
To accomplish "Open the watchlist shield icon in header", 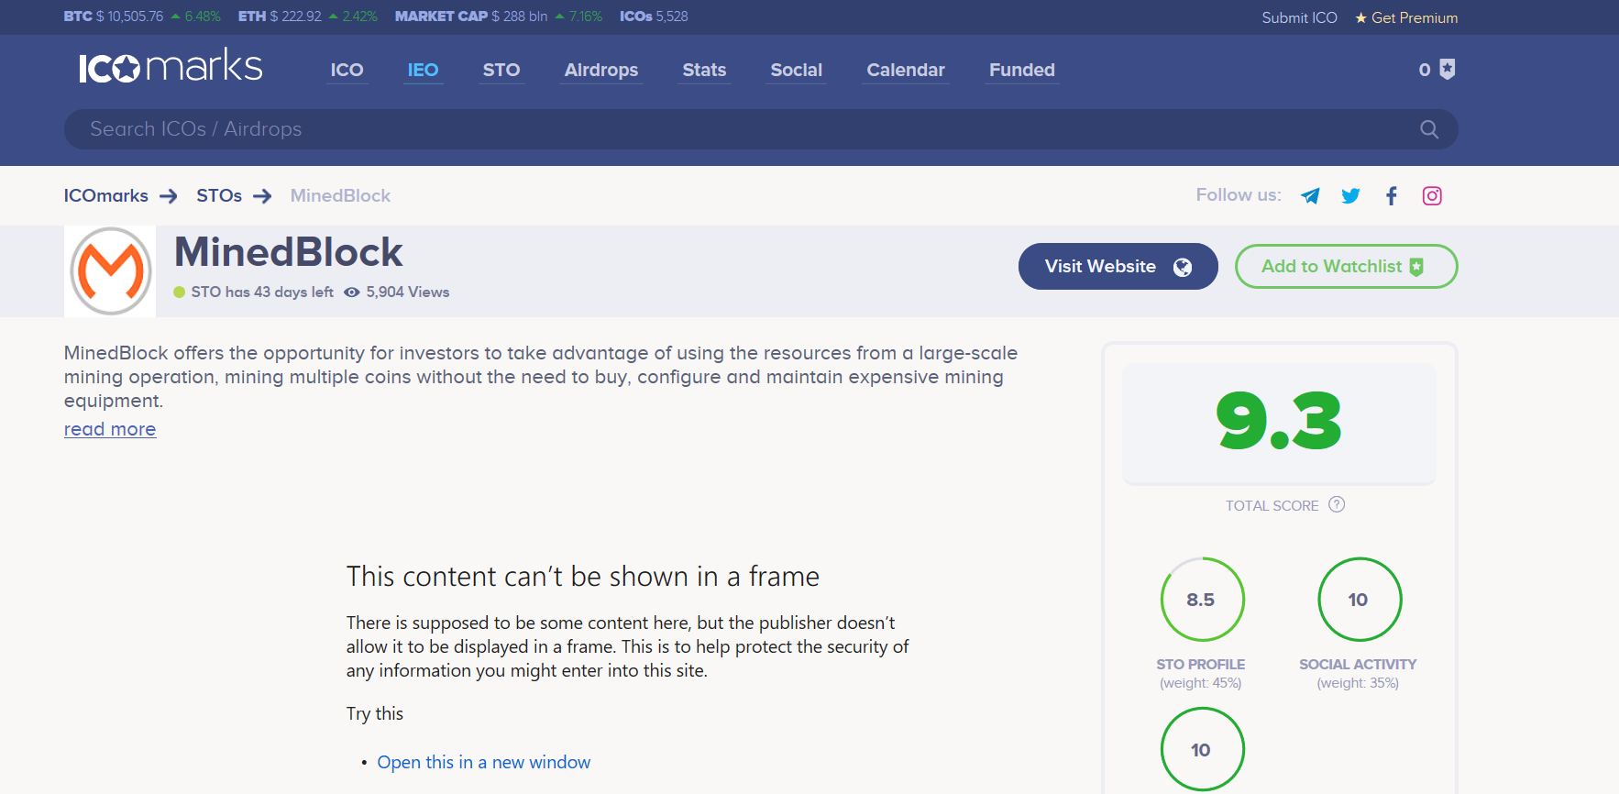I will click(x=1448, y=69).
